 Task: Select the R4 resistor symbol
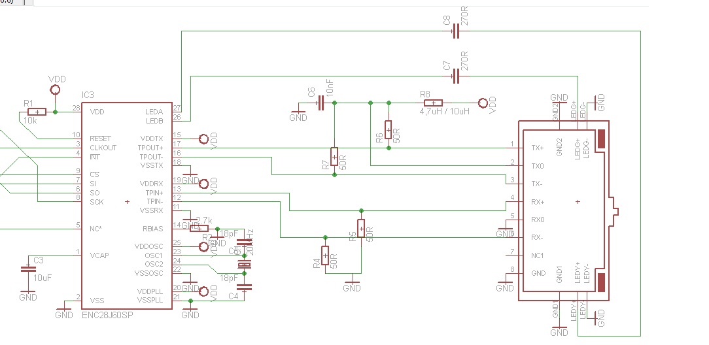click(x=325, y=255)
